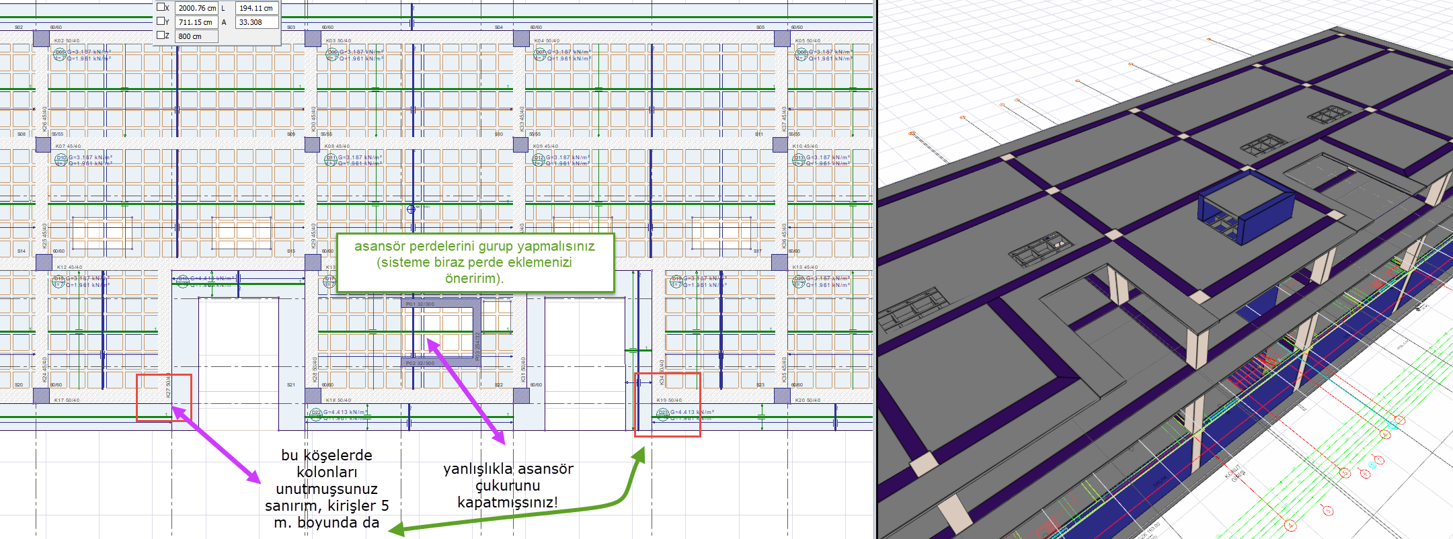The width and height of the screenshot is (1453, 539).
Task: Click slab marker D05 circle
Action: point(60,54)
